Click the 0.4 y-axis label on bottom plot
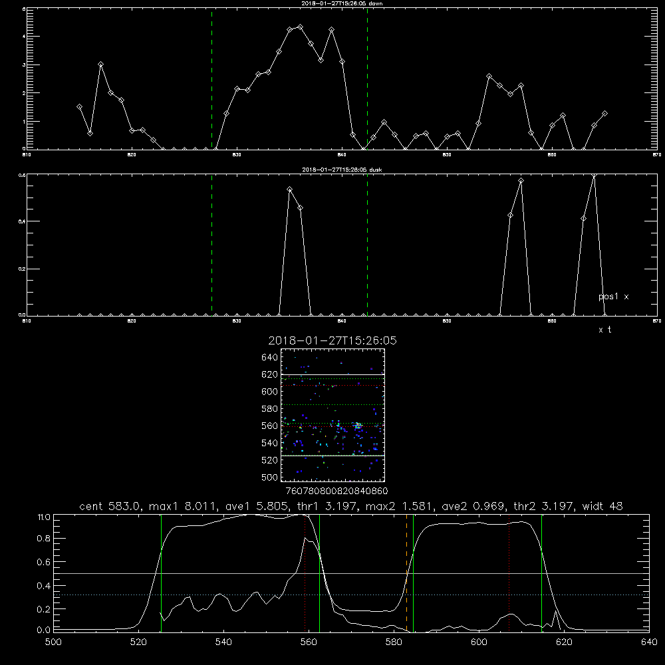The height and width of the screenshot is (665, 665). click(44, 585)
